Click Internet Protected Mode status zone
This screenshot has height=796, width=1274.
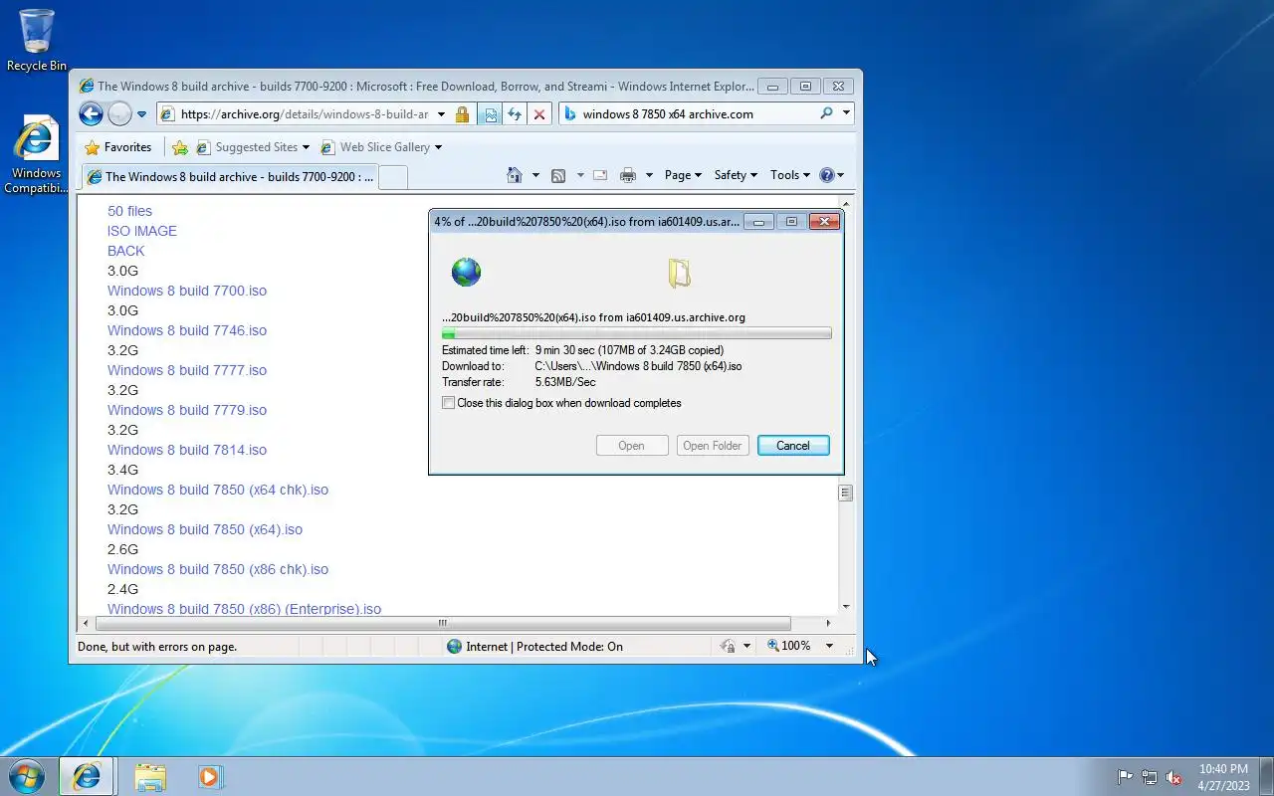click(534, 647)
